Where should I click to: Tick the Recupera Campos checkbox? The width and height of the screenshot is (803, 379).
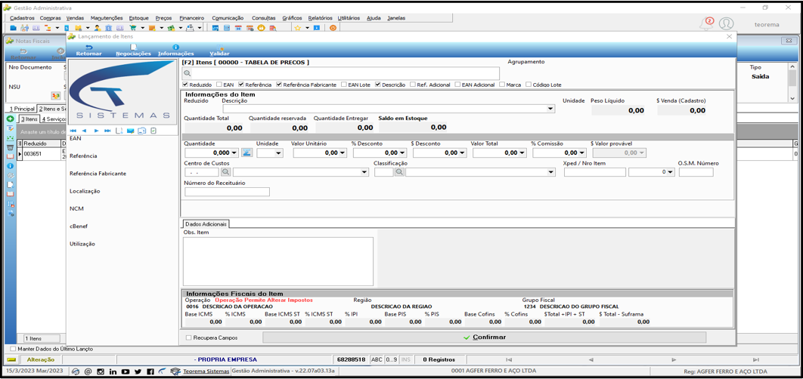point(188,337)
